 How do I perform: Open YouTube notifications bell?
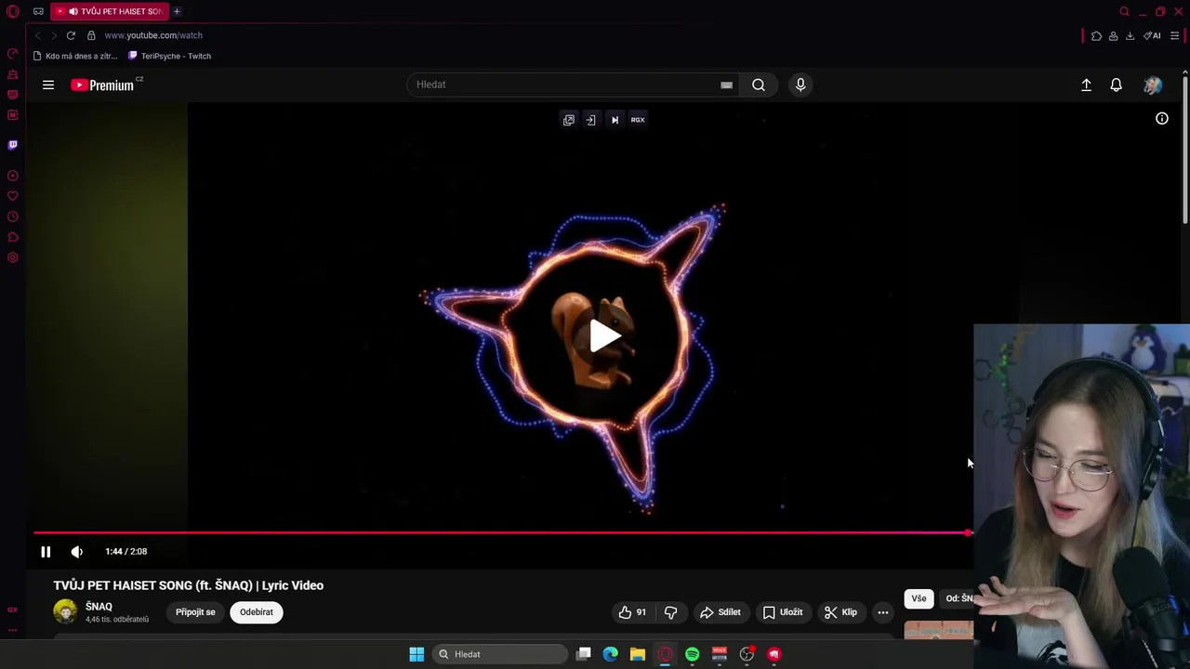1117,85
